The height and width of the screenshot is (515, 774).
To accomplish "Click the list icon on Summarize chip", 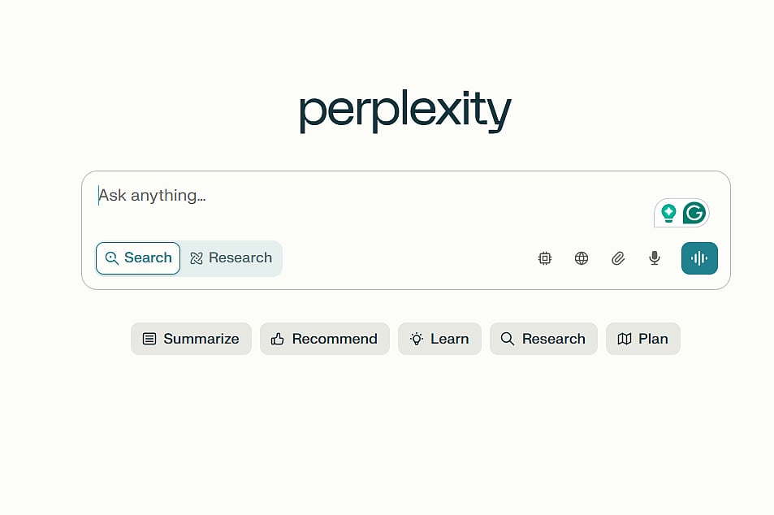I will (149, 339).
